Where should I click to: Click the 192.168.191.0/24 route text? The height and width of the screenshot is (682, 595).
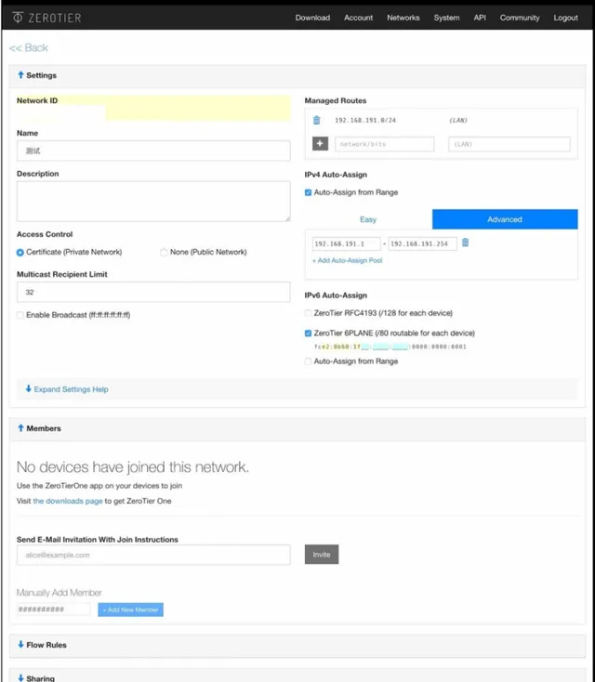click(x=365, y=120)
